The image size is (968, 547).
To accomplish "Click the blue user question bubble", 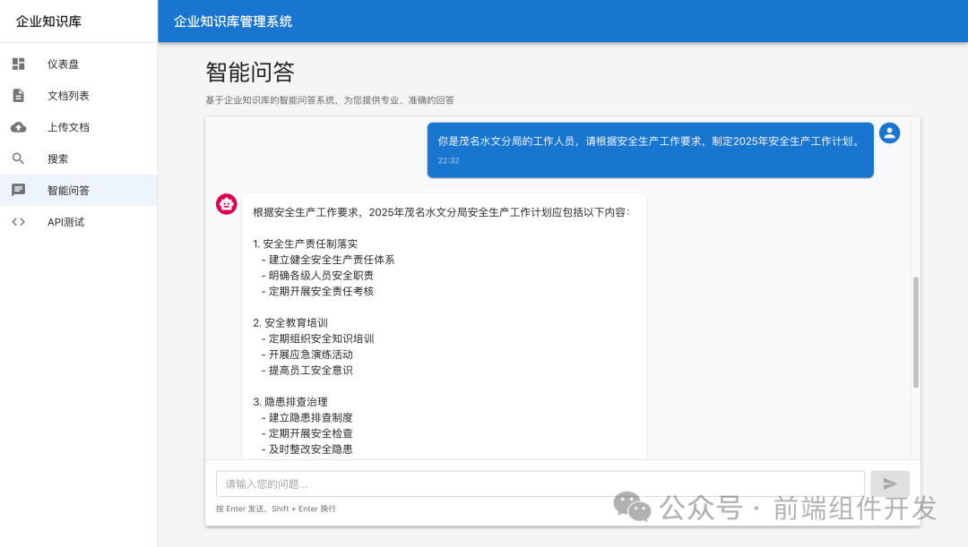I will 650,149.
